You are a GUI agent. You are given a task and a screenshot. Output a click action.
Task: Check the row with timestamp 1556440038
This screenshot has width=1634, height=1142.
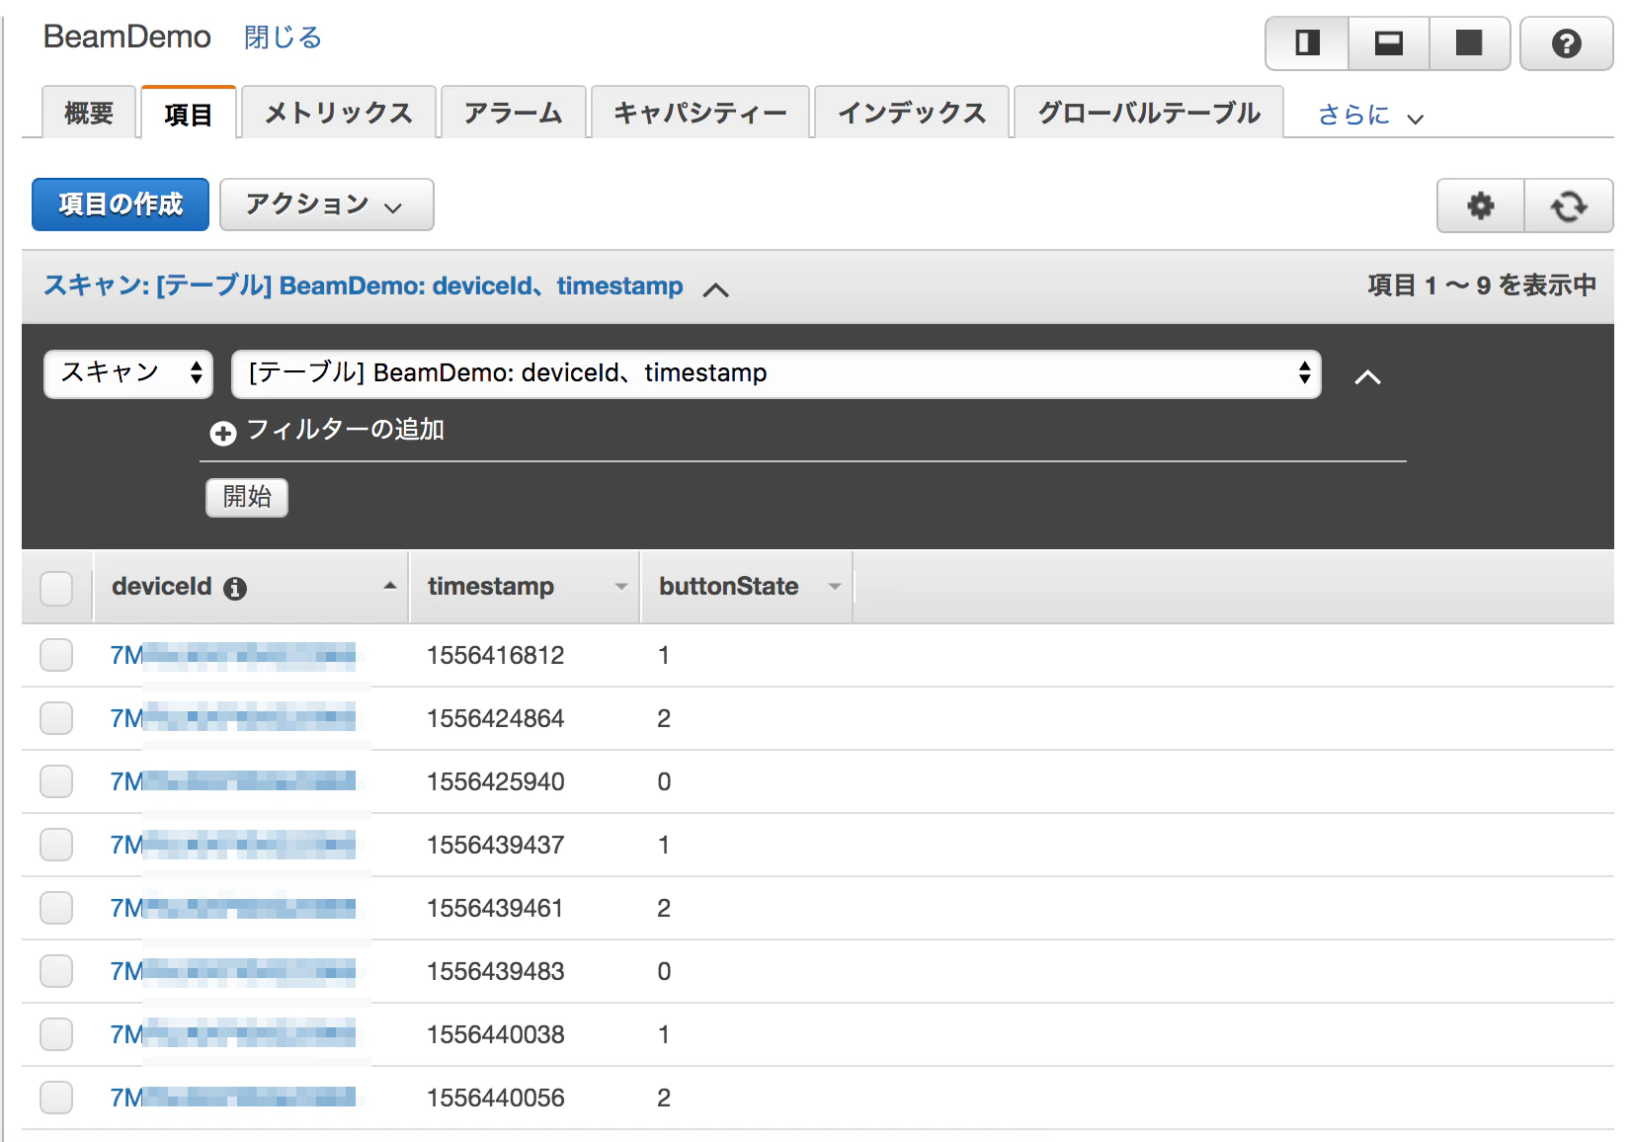(x=56, y=1034)
